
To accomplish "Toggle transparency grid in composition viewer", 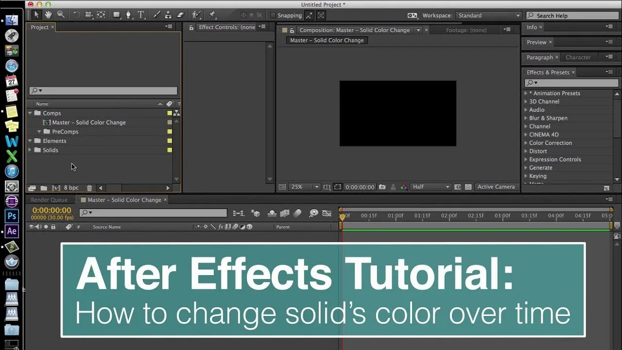I will [468, 187].
